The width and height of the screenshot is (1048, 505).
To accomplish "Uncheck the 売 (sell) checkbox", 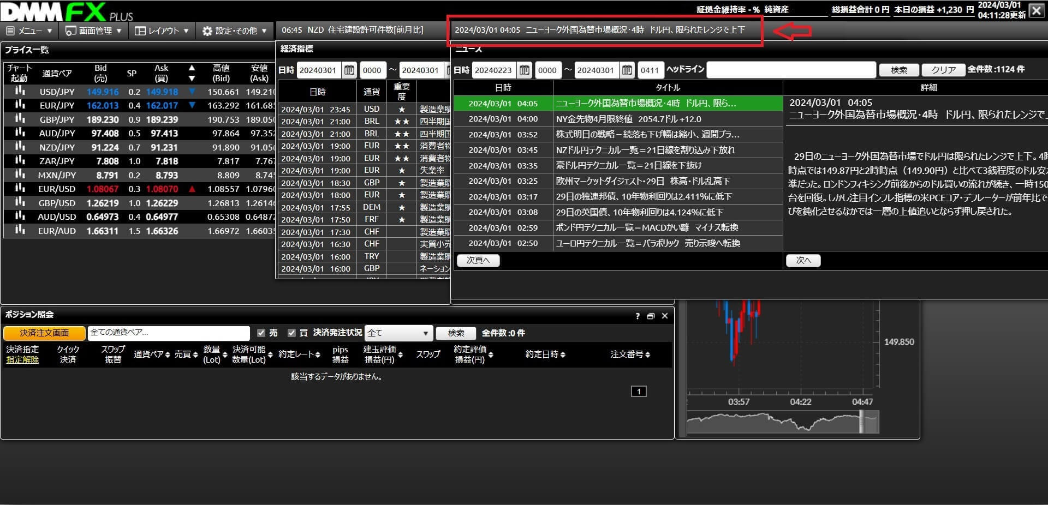I will 261,333.
